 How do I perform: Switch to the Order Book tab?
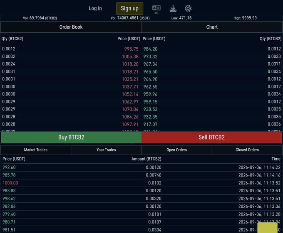click(71, 27)
